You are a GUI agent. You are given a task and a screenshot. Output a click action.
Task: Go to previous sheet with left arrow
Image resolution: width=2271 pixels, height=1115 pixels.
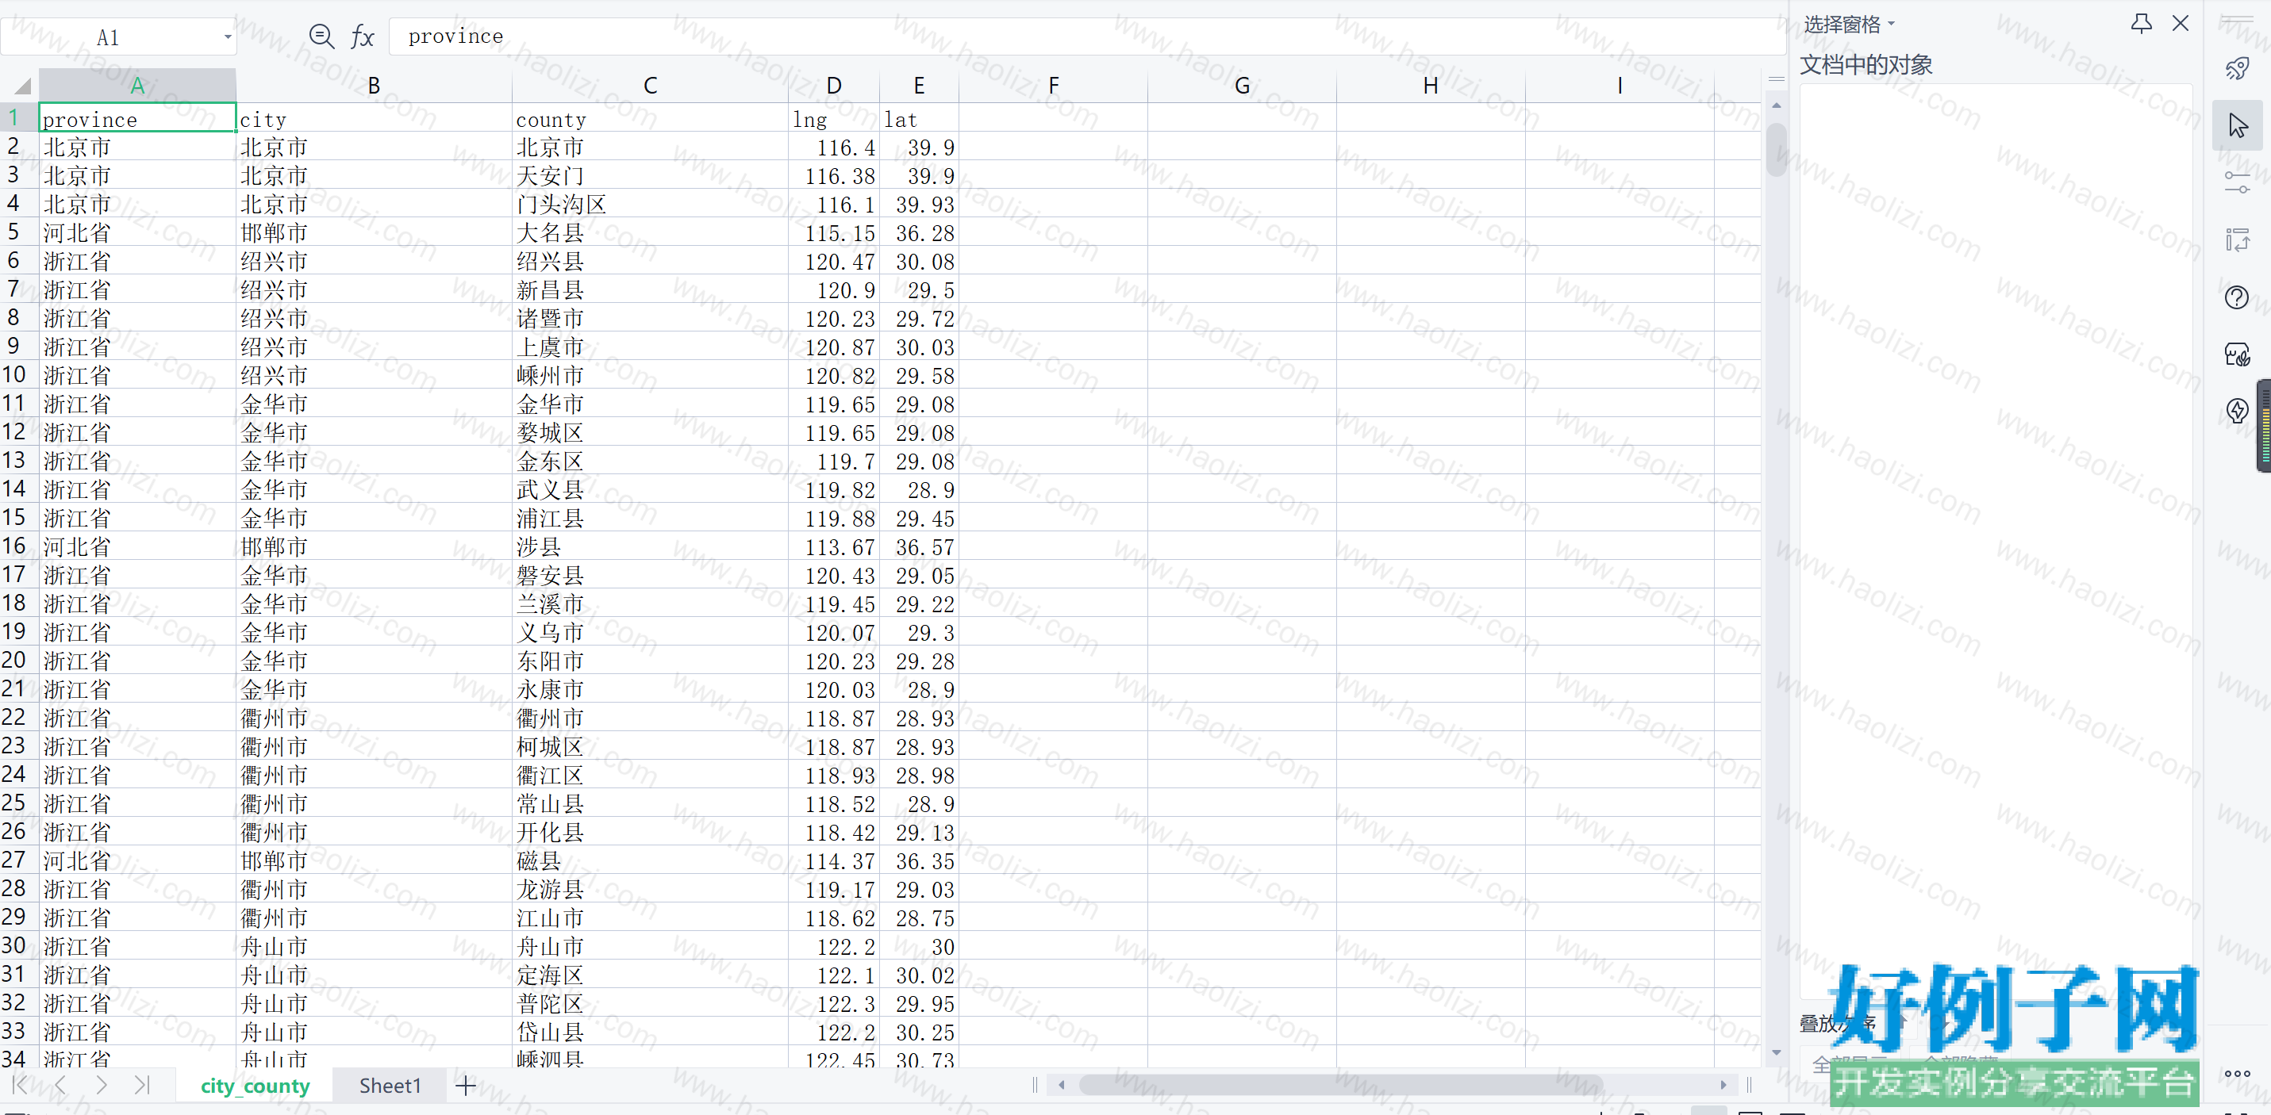pyautogui.click(x=60, y=1085)
